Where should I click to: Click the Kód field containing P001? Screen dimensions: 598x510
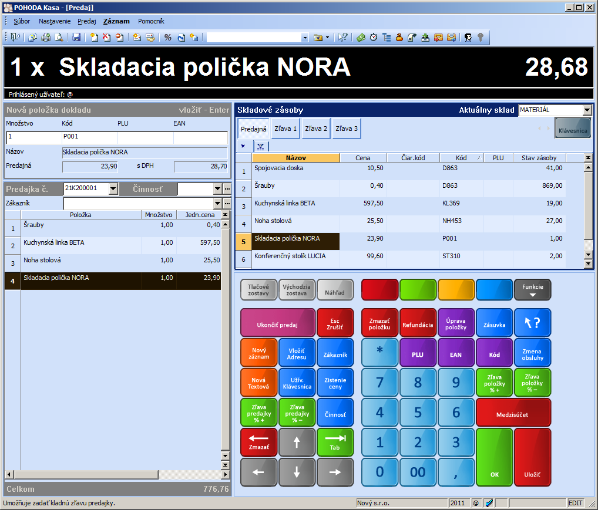tap(90, 137)
